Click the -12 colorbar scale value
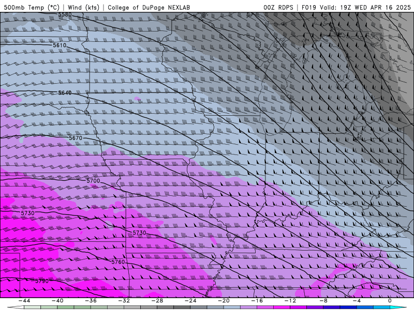This screenshot has height=310, width=414. pos(290,301)
